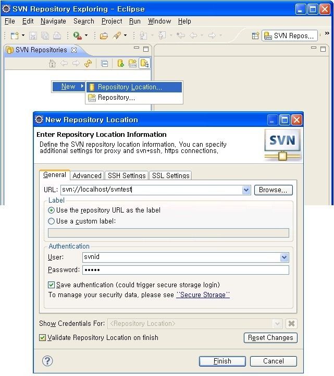The image size is (334, 376).
Task: Click the main toolbar Forward arrow
Action: point(212,36)
